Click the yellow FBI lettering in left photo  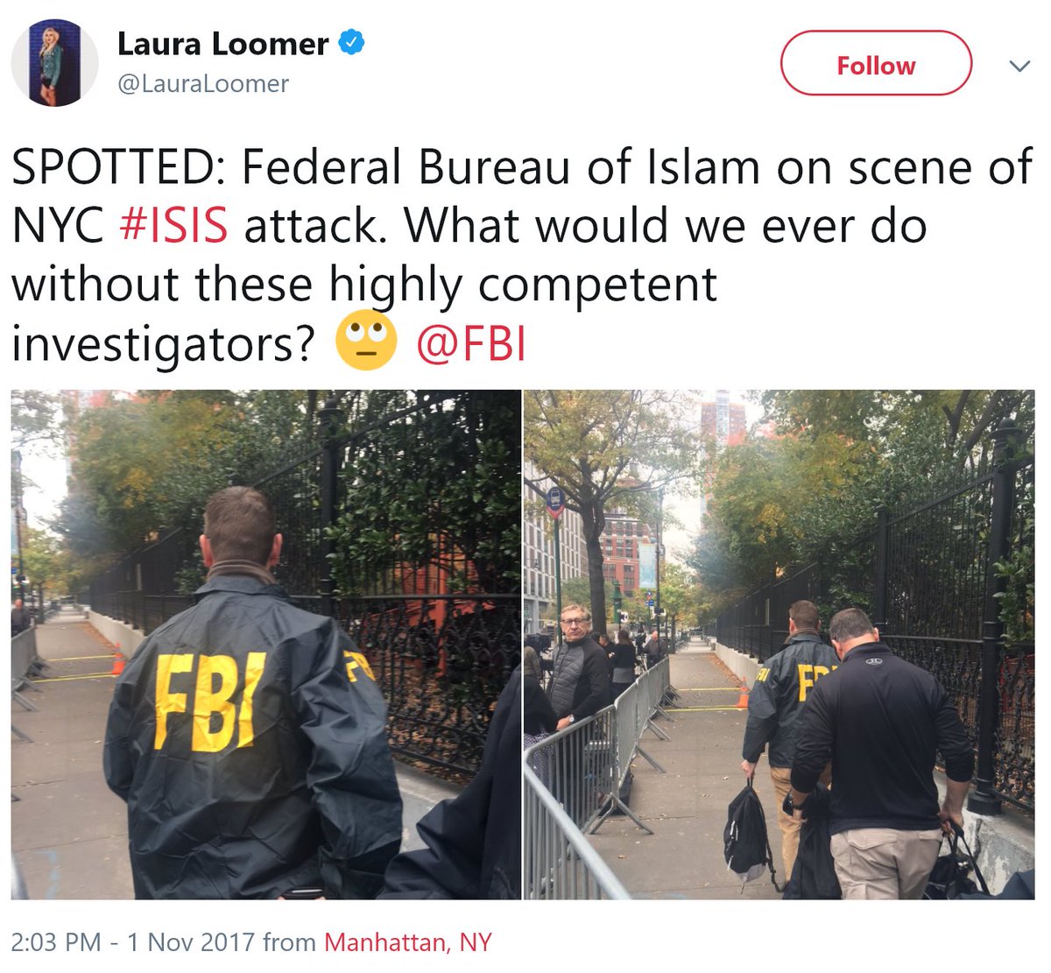[208, 701]
